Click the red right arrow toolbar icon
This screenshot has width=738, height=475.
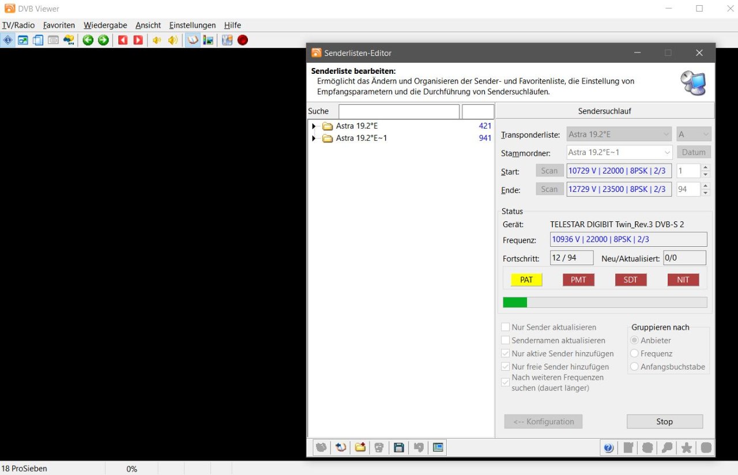coord(138,40)
